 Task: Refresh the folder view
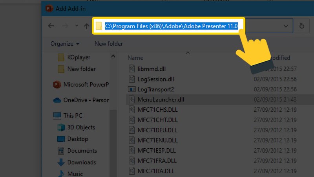tap(301, 26)
